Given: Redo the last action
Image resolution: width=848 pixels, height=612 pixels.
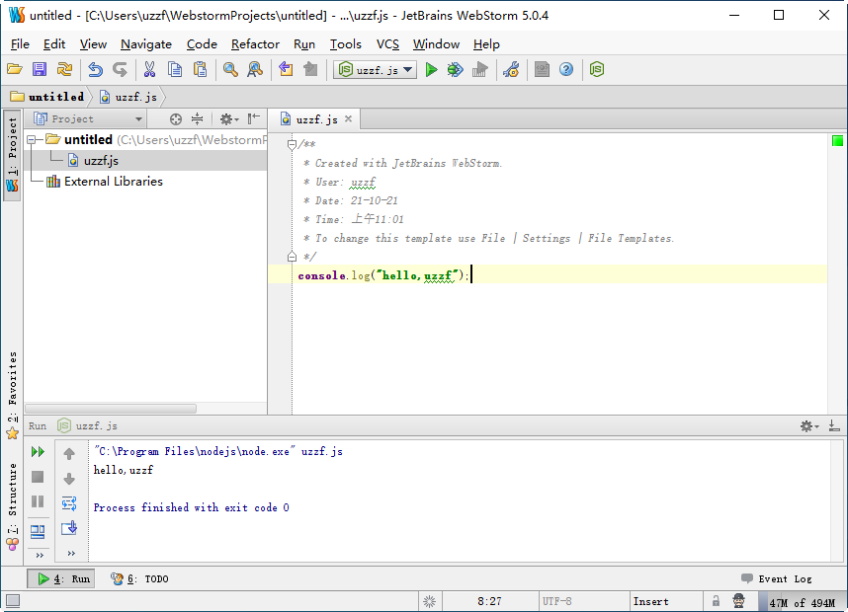Looking at the screenshot, I should [120, 70].
